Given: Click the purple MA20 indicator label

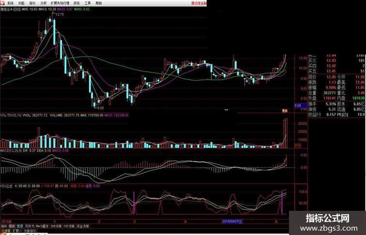Looking at the screenshot, I should tap(65, 9).
